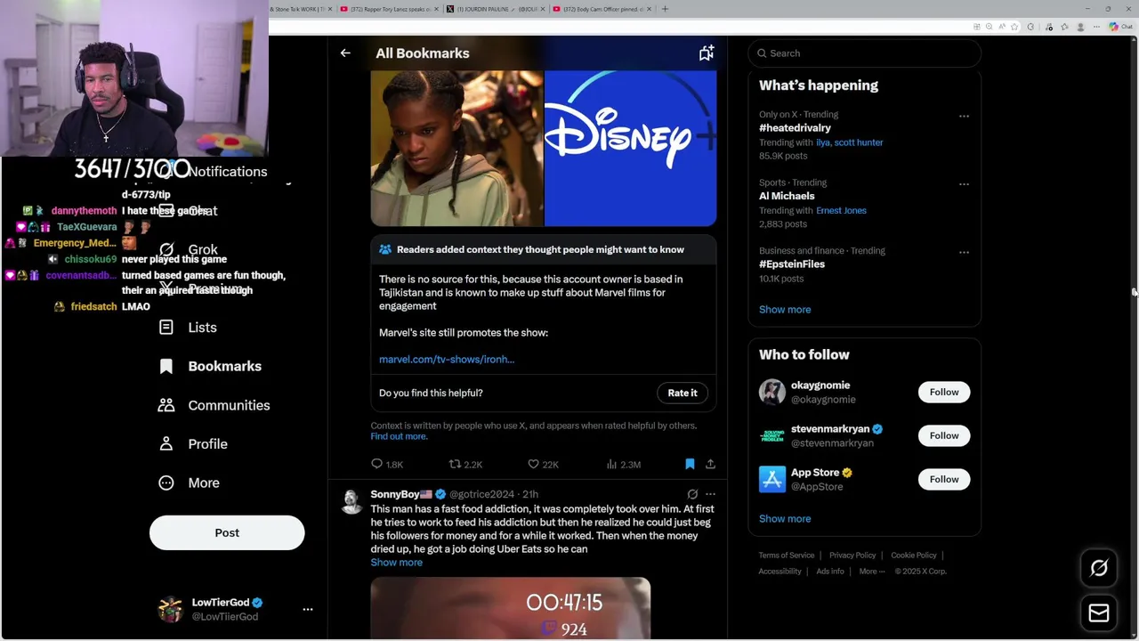Like the post with 22K likes
Image resolution: width=1139 pixels, height=641 pixels.
pyautogui.click(x=543, y=464)
